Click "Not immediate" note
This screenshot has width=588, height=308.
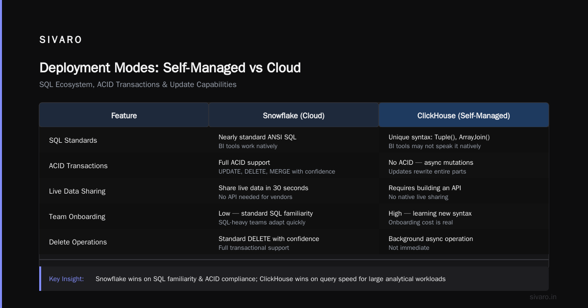pyautogui.click(x=409, y=247)
